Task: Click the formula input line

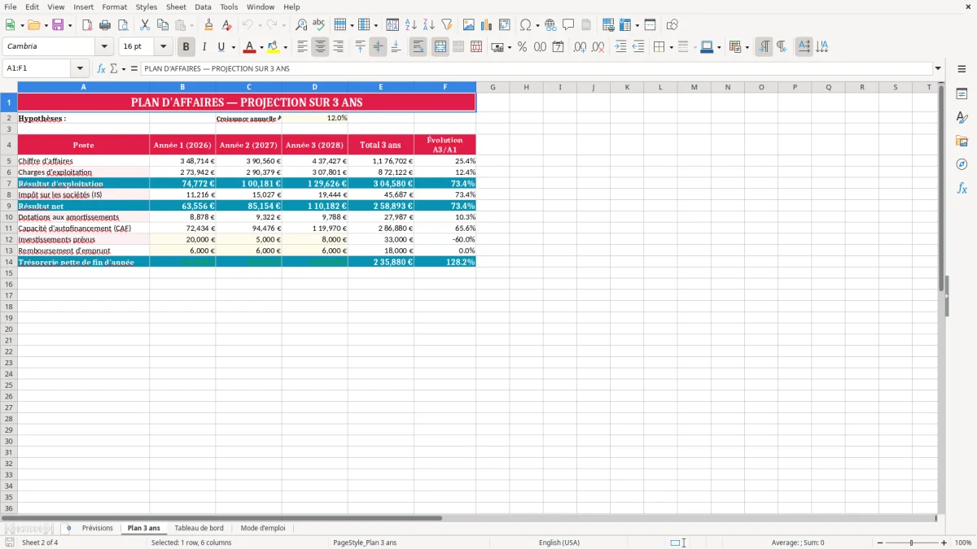Action: point(537,68)
